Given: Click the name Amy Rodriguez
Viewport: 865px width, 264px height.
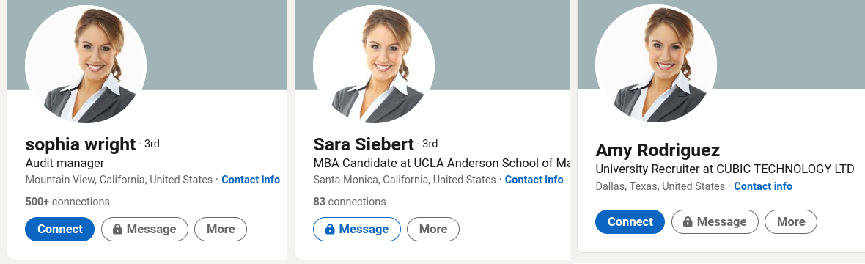Looking at the screenshot, I should tap(658, 150).
